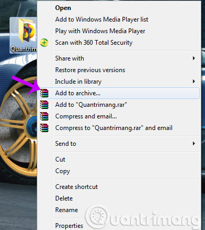Open the Send to menu entry

(x=119, y=144)
